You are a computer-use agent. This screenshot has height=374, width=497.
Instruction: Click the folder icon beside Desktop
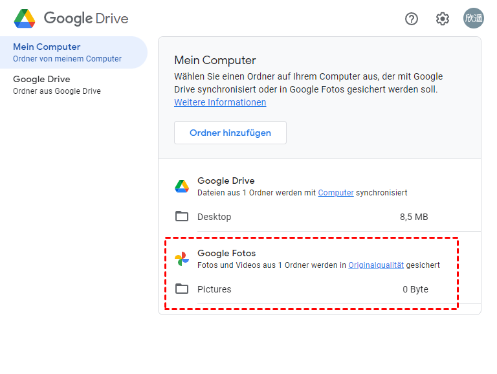pos(182,217)
